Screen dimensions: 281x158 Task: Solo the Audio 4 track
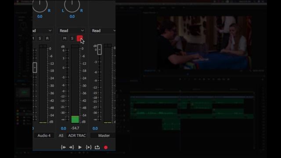tap(40, 38)
